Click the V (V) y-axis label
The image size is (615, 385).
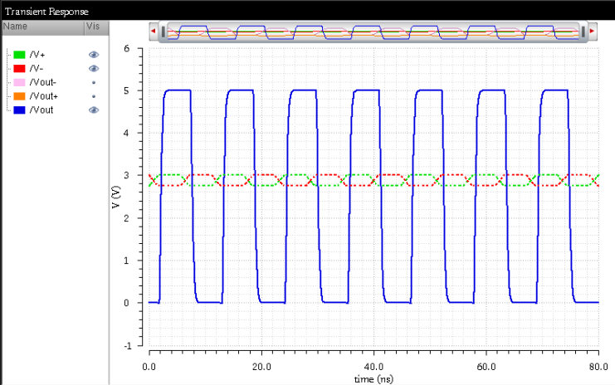(115, 197)
